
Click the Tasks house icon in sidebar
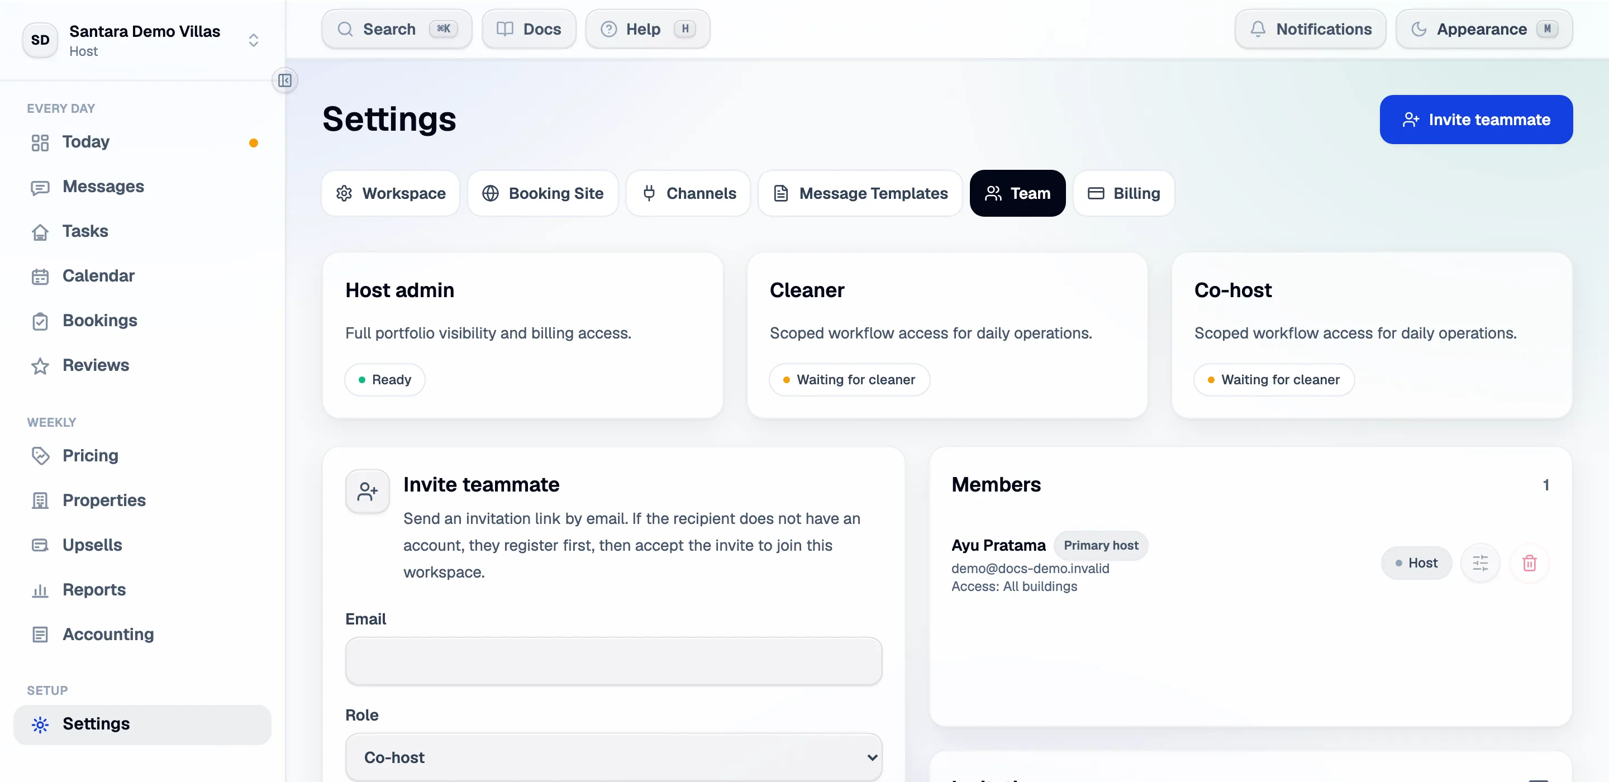coord(40,232)
